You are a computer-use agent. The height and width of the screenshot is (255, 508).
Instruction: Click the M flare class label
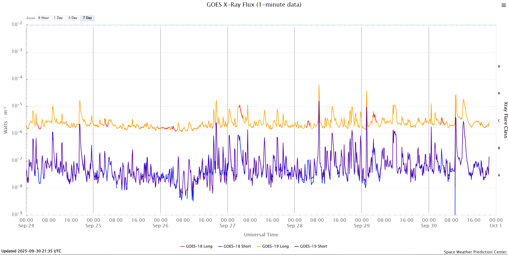point(499,94)
